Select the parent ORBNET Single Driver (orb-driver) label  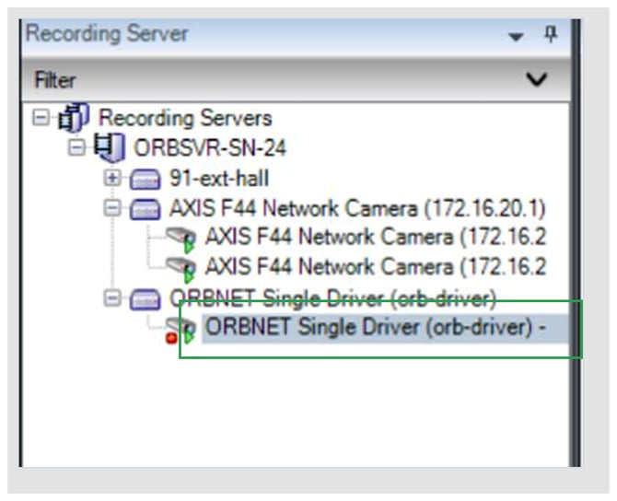click(x=332, y=298)
